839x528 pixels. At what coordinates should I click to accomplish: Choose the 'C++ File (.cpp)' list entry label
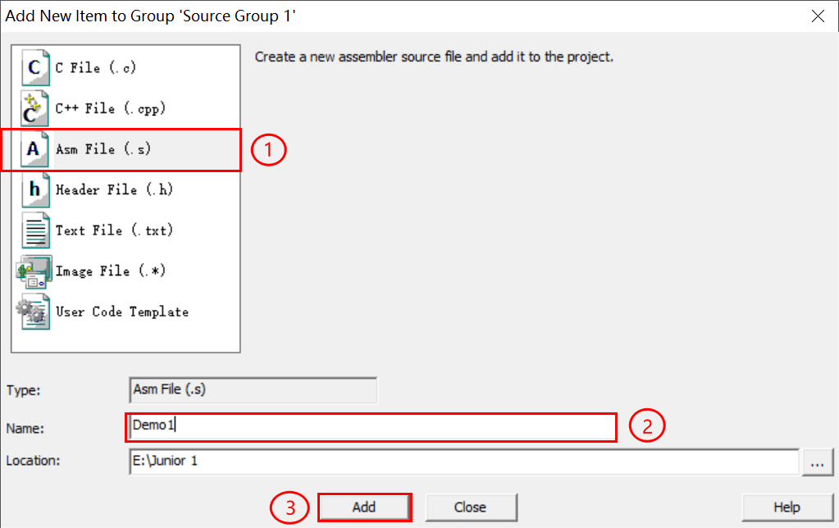pos(110,108)
